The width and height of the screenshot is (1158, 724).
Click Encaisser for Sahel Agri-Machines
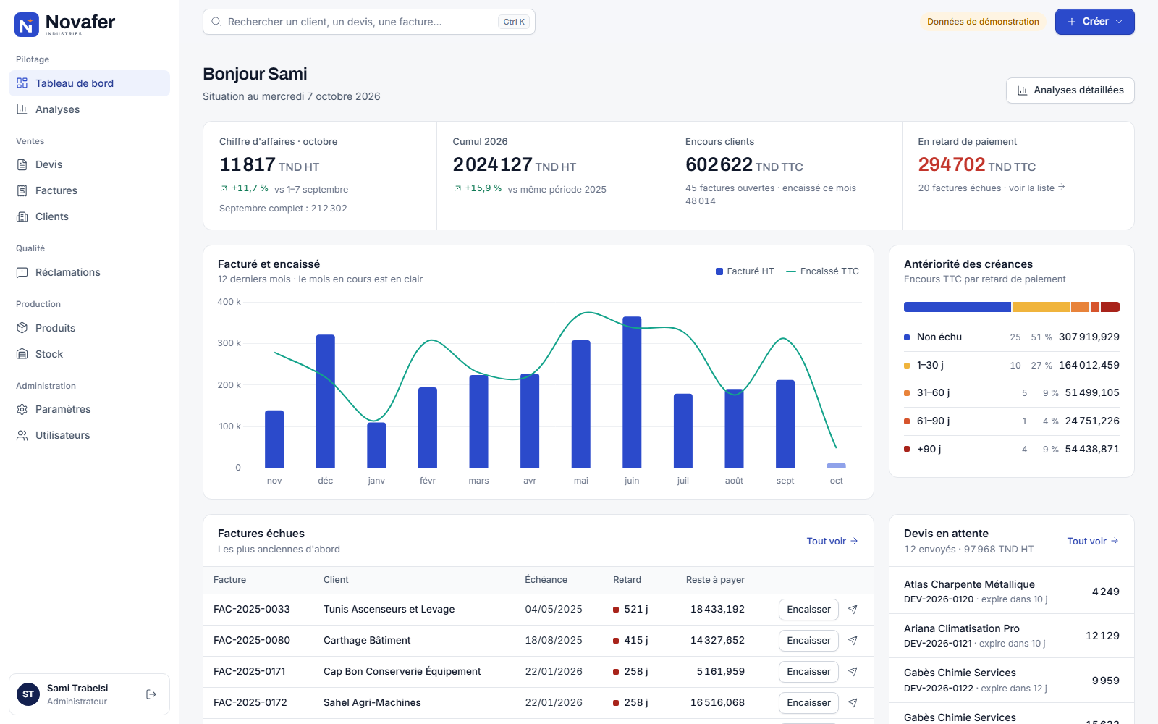coord(808,703)
